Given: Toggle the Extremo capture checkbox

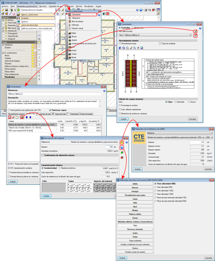Looking at the screenshot, I should click(3, 20).
